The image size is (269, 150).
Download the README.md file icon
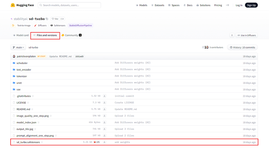click(x=105, y=109)
